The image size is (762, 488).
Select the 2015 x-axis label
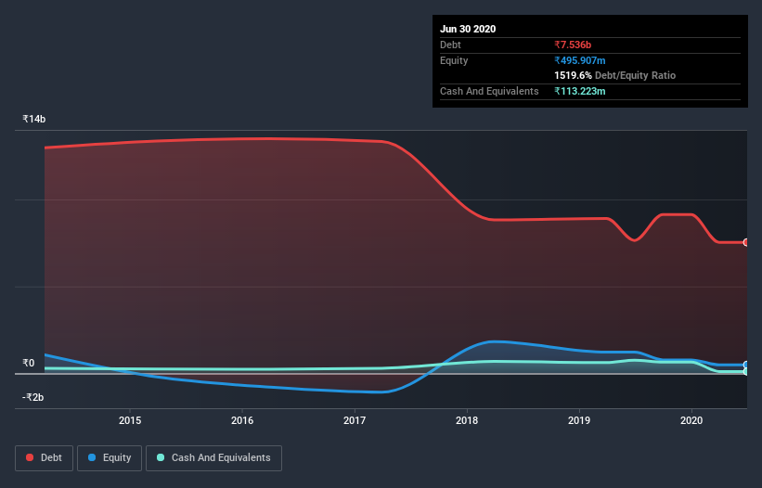coord(130,420)
